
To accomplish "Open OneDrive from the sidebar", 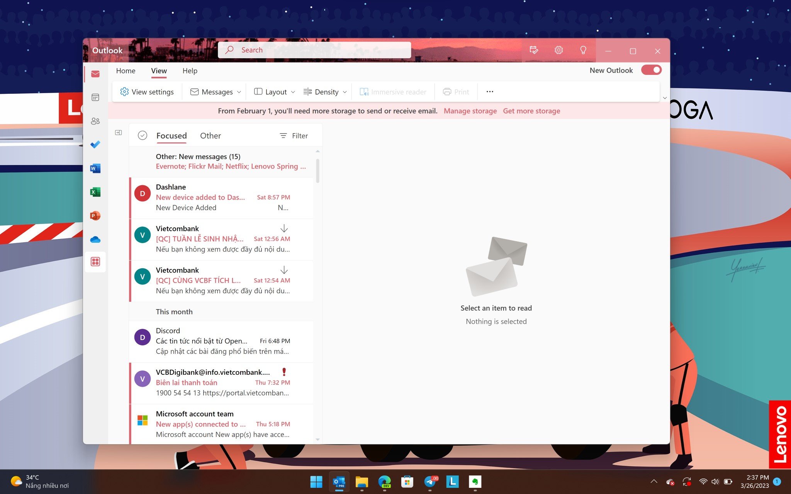I will point(95,239).
